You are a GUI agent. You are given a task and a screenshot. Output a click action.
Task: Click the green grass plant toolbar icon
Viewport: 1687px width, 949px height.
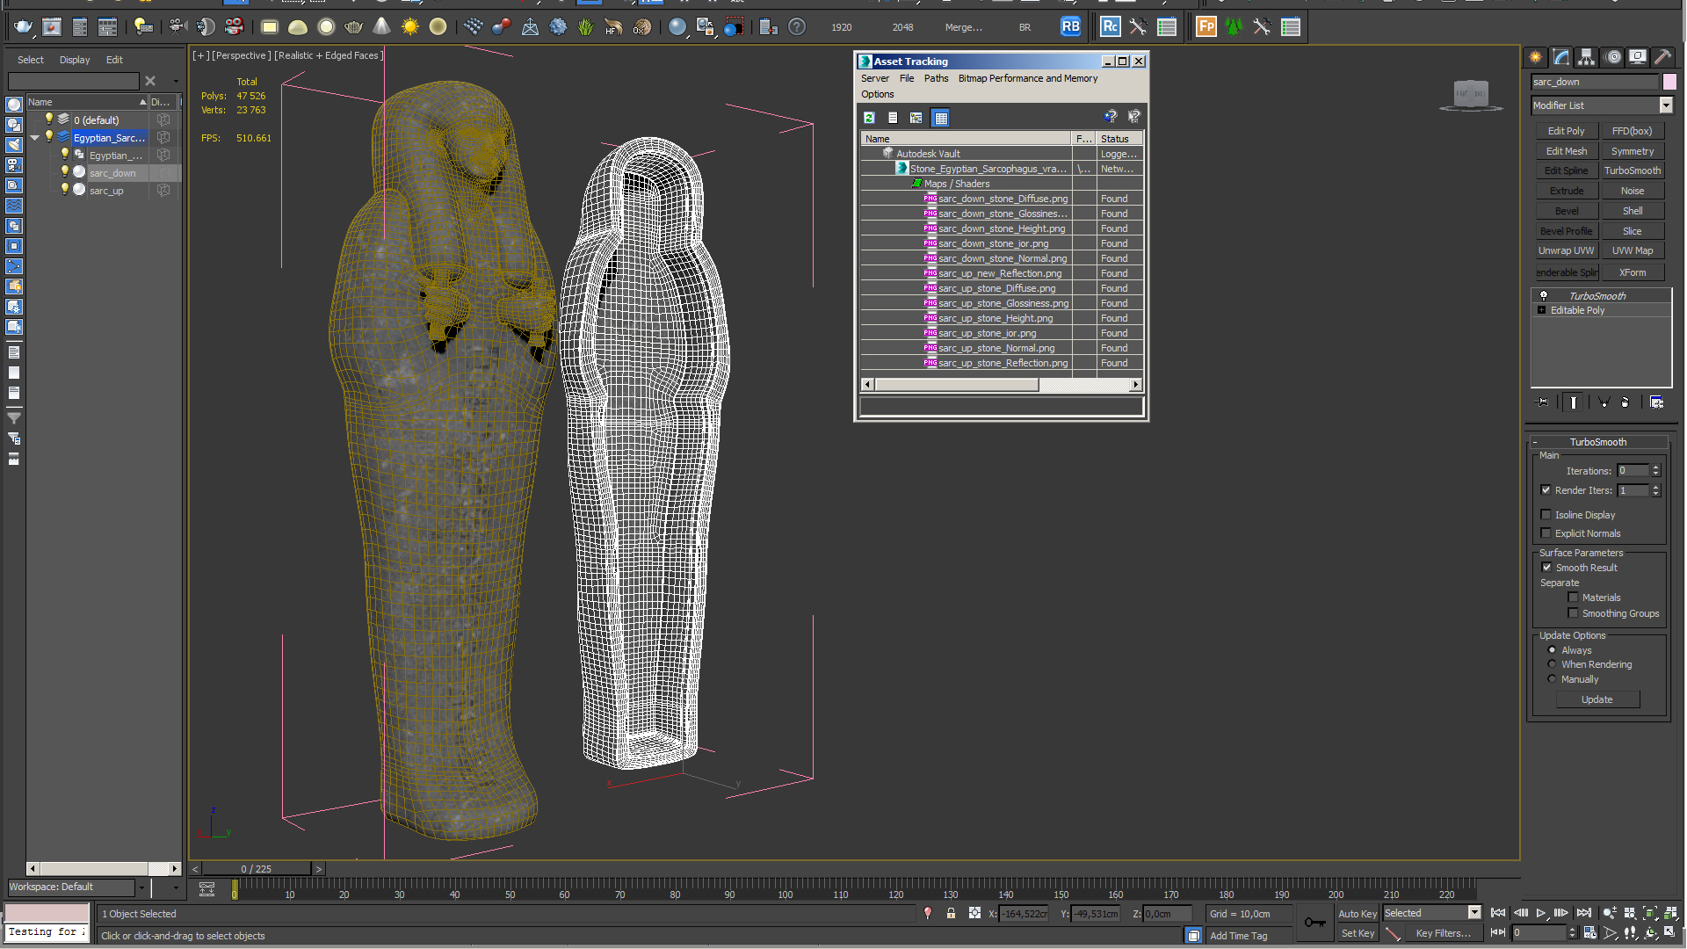point(585,27)
